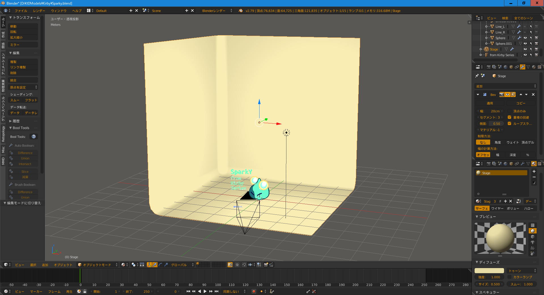Image resolution: width=544 pixels, height=295 pixels.
Task: Delete the Bevel modifier with X
Action: [x=533, y=94]
